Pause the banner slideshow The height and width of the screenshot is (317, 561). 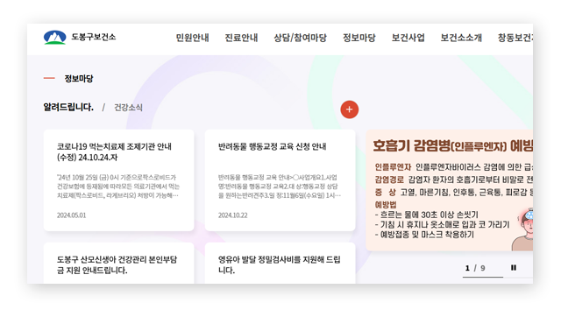[514, 268]
